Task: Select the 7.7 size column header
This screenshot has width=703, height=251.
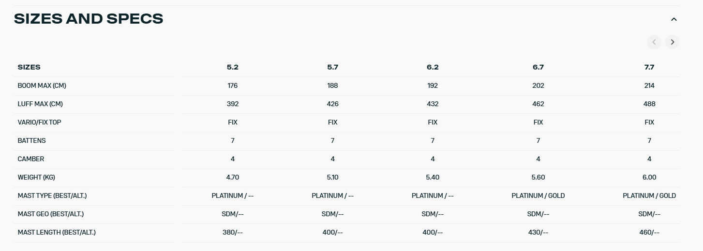Action: pos(649,67)
